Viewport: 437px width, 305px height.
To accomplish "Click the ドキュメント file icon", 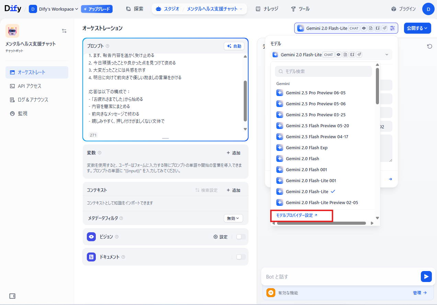I will (91, 257).
